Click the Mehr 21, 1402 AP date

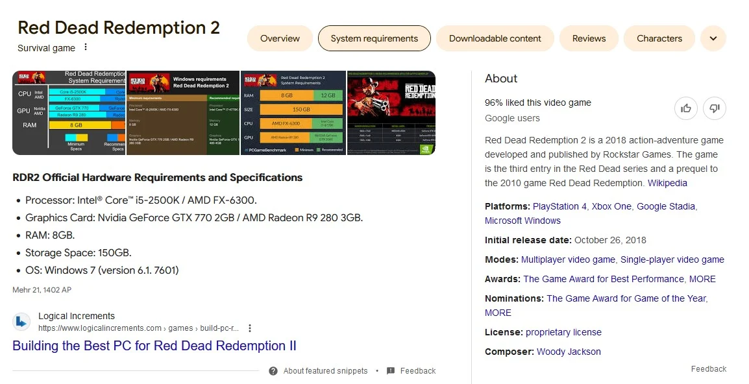point(42,290)
